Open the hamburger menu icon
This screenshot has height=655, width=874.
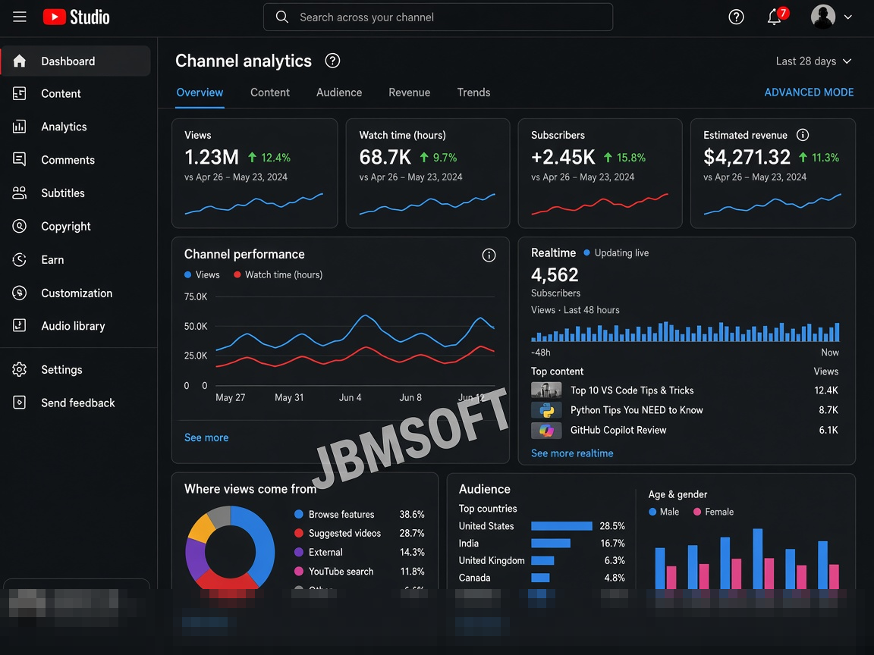click(20, 17)
